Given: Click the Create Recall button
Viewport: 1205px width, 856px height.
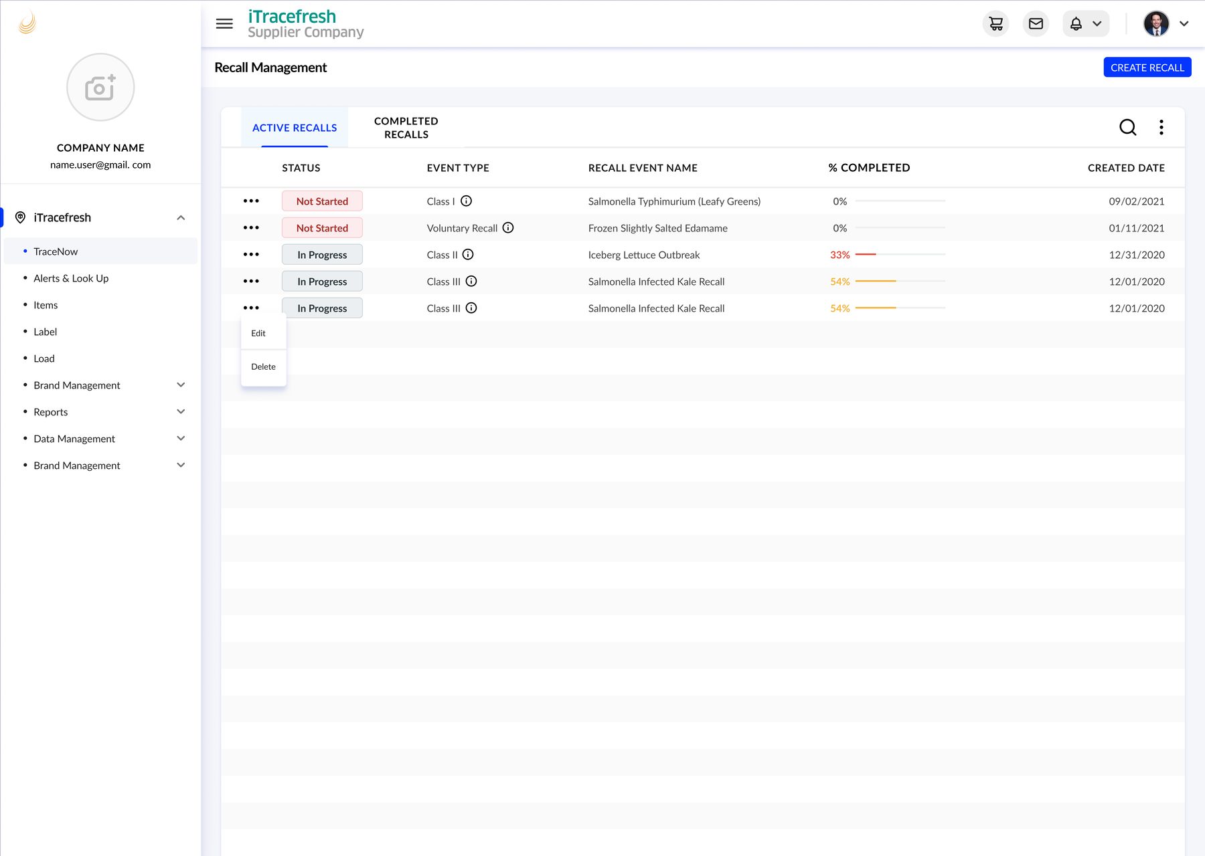Looking at the screenshot, I should (x=1147, y=68).
